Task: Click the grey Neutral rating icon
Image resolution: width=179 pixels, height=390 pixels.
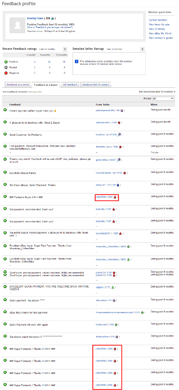Action: 6,67
